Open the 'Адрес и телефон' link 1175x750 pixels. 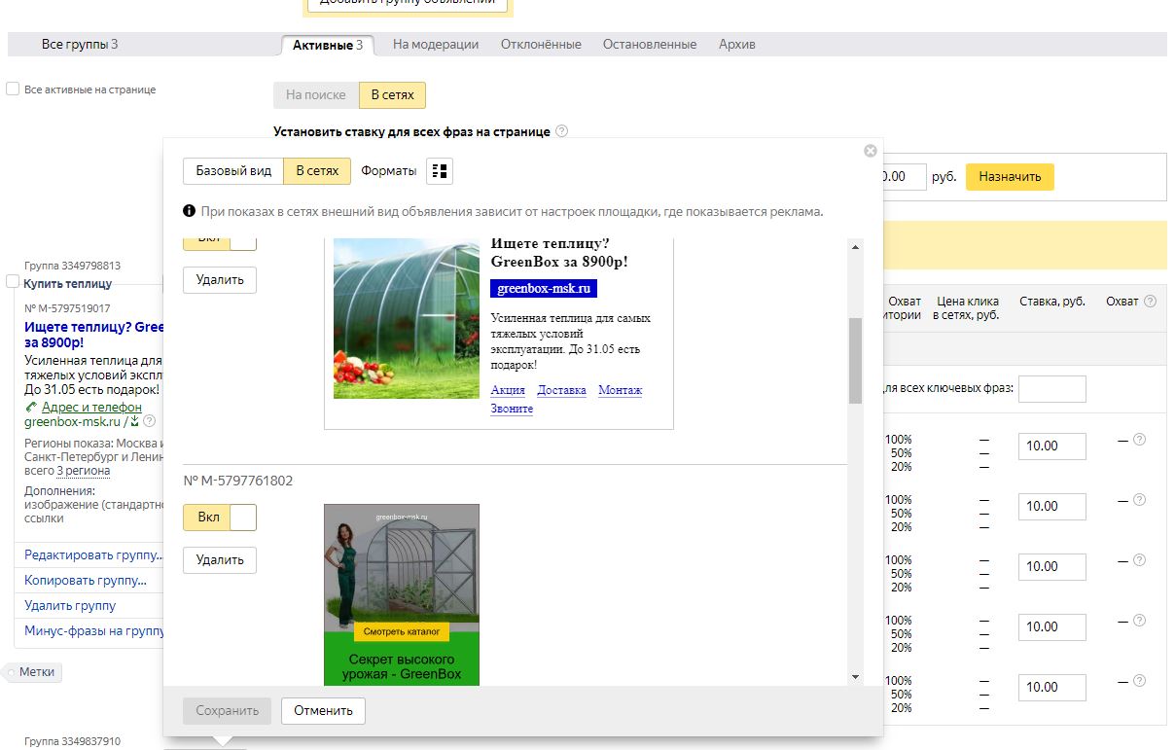click(x=91, y=407)
